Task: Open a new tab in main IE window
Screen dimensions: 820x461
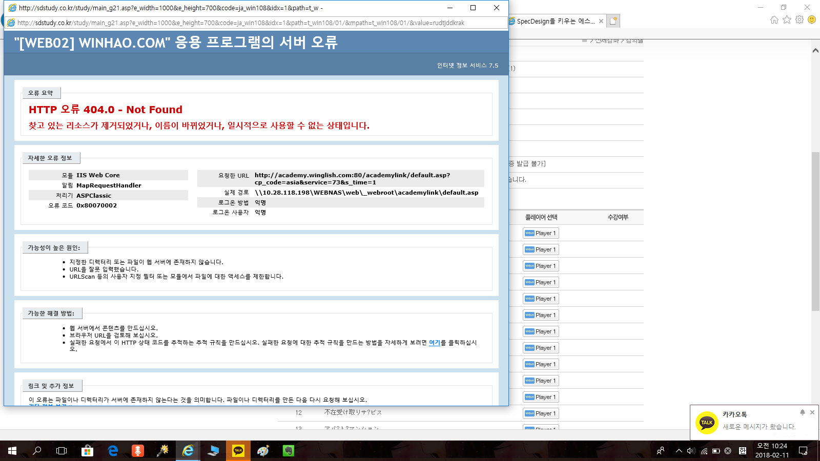Action: (613, 21)
